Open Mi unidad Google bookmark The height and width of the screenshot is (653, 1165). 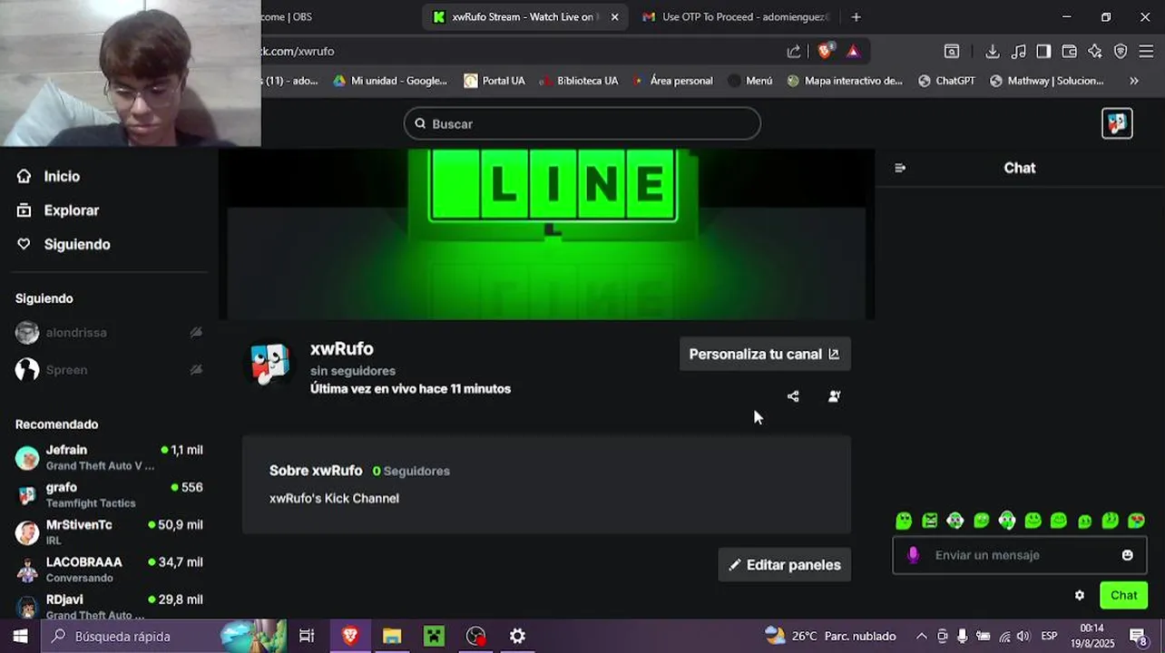[x=390, y=81]
